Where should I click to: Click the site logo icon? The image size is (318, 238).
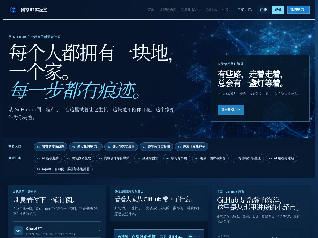(x=13, y=10)
